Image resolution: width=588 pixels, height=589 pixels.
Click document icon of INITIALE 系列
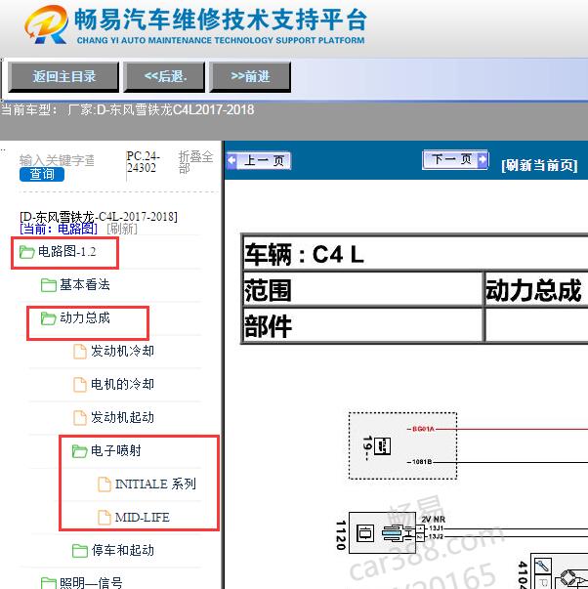click(x=105, y=484)
